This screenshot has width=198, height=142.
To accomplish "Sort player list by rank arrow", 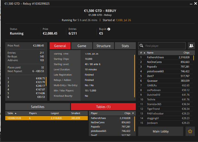I will (x=144, y=53).
